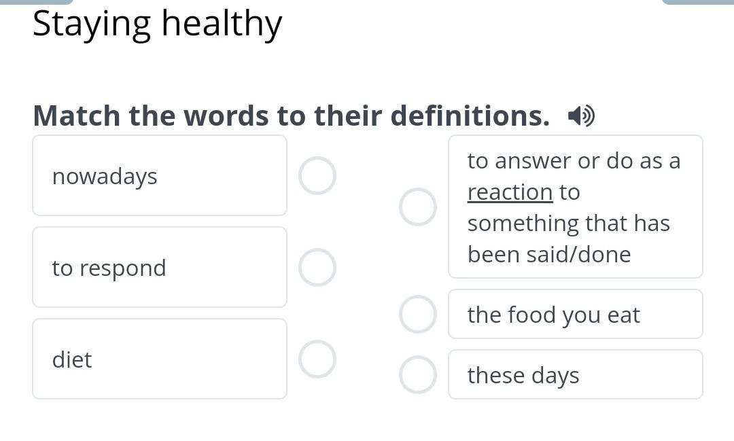Screen dimensions: 734x441
Task: Click the 'Match the words to their definitions' heading
Action: coord(291,116)
